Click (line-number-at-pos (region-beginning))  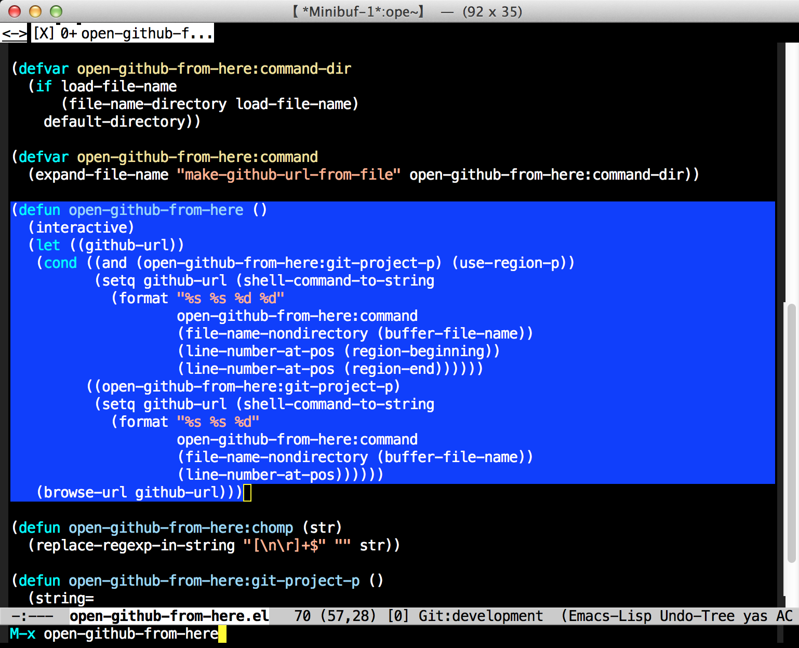coord(339,351)
